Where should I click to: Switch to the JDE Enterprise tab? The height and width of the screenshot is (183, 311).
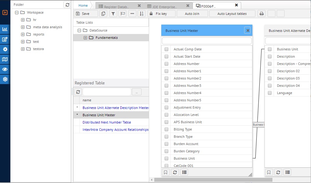(164, 6)
